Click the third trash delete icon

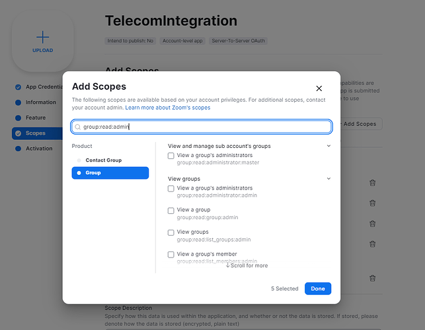[373, 223]
